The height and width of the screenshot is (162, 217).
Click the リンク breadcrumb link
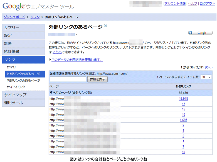tap(35, 17)
